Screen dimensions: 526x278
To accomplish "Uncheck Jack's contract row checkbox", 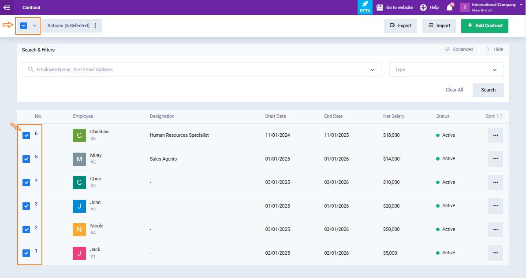I will pos(26,253).
